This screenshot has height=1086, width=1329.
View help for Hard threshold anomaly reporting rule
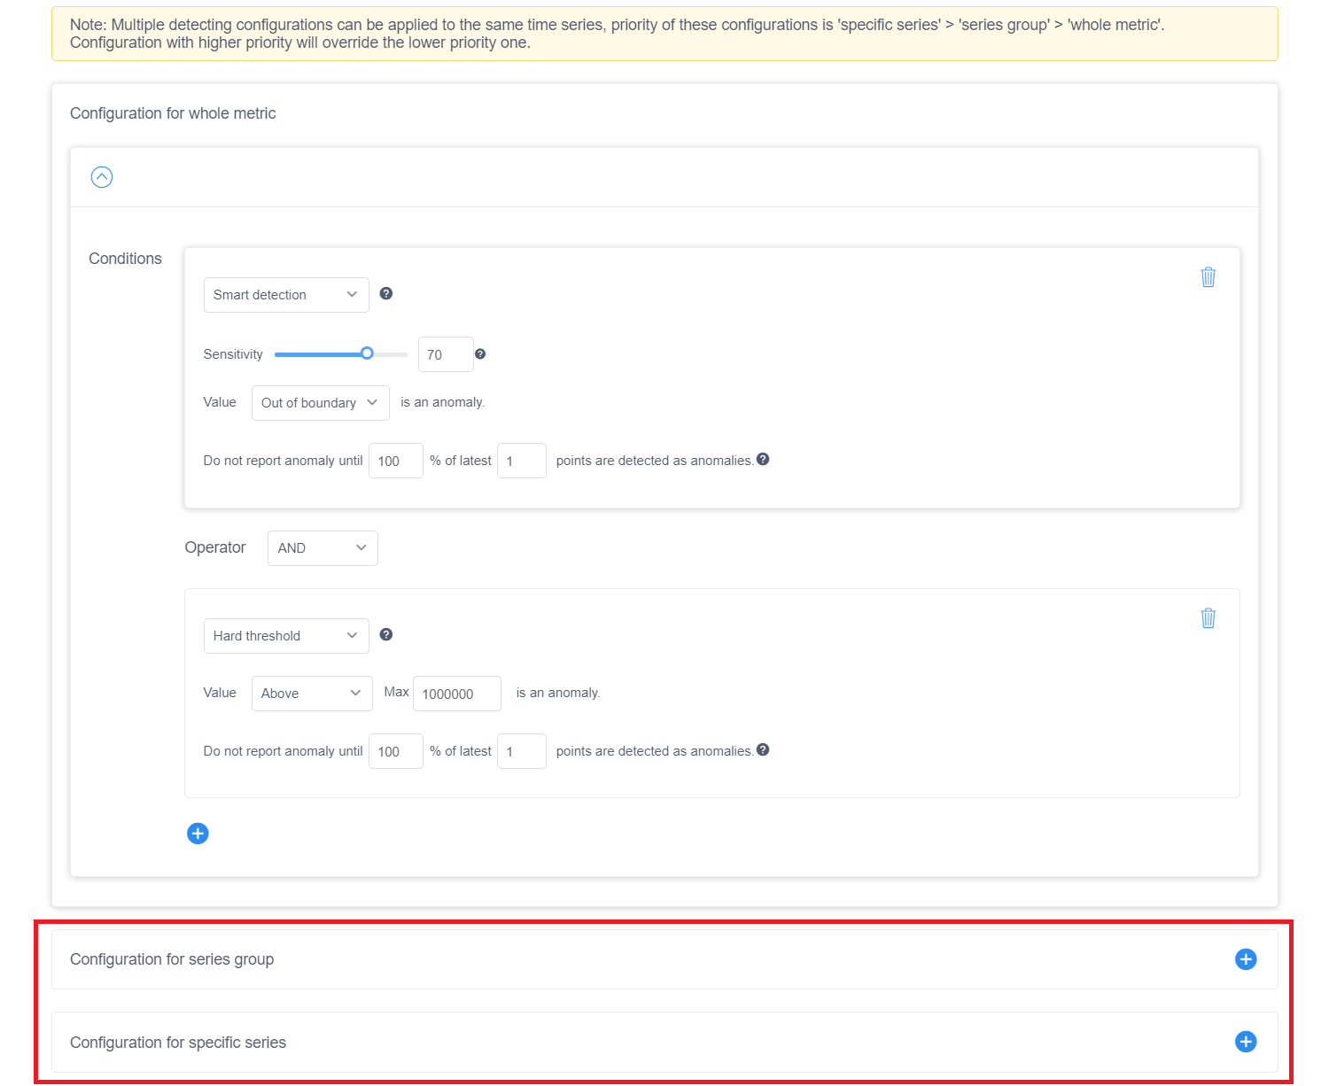(x=763, y=750)
